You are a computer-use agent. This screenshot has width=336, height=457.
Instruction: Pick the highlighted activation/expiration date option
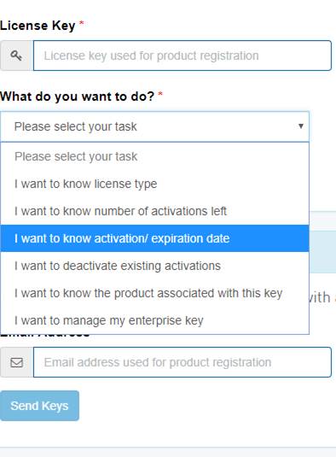tap(154, 238)
